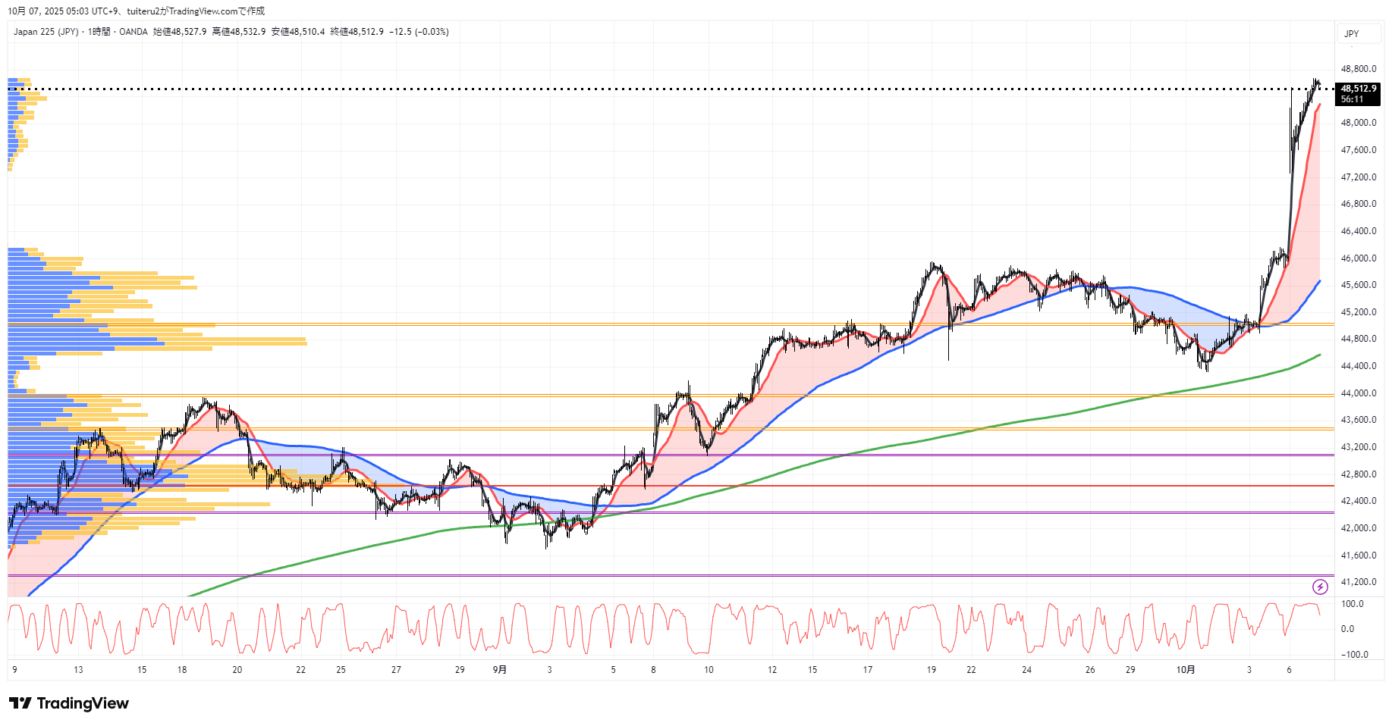Click the Japan 225 (JPY) symbol title
Screen dimensions: 1392x726
coord(46,32)
